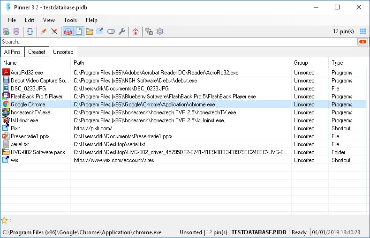Click the refresh arrows toolbar icon
The height and width of the screenshot is (238, 370).
(x=30, y=31)
